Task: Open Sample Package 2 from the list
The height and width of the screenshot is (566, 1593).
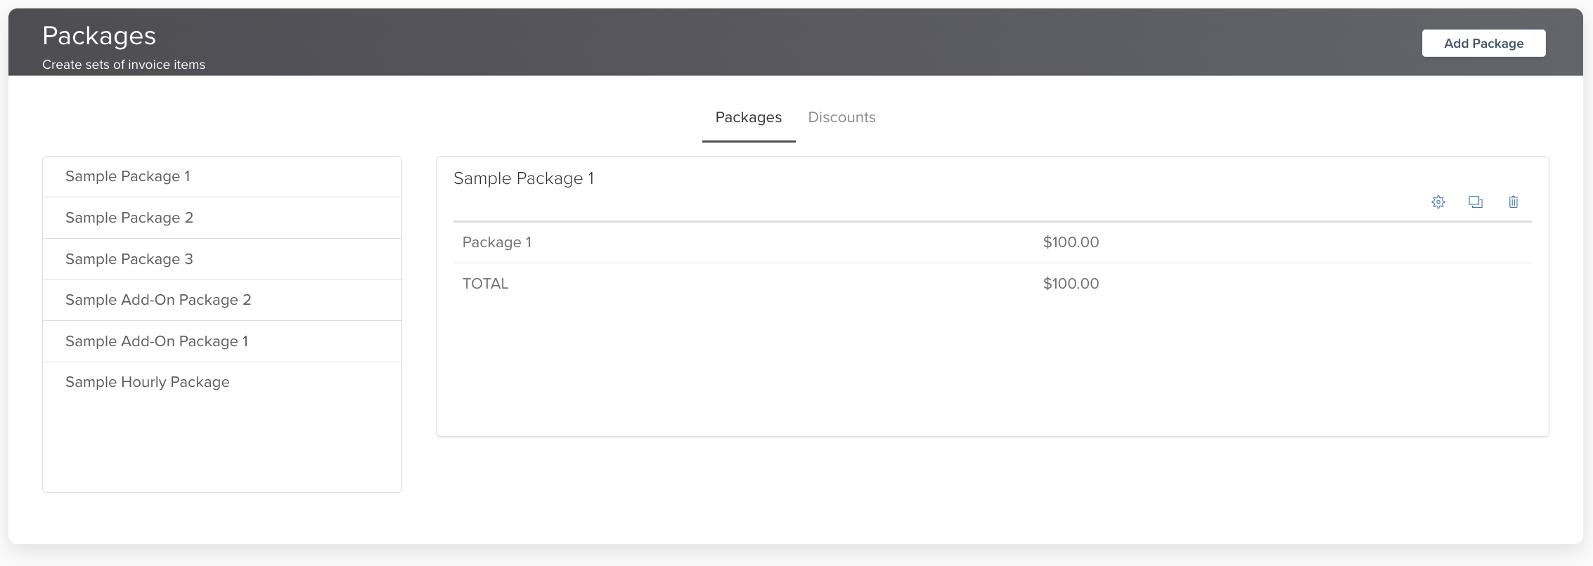Action: [x=129, y=218]
